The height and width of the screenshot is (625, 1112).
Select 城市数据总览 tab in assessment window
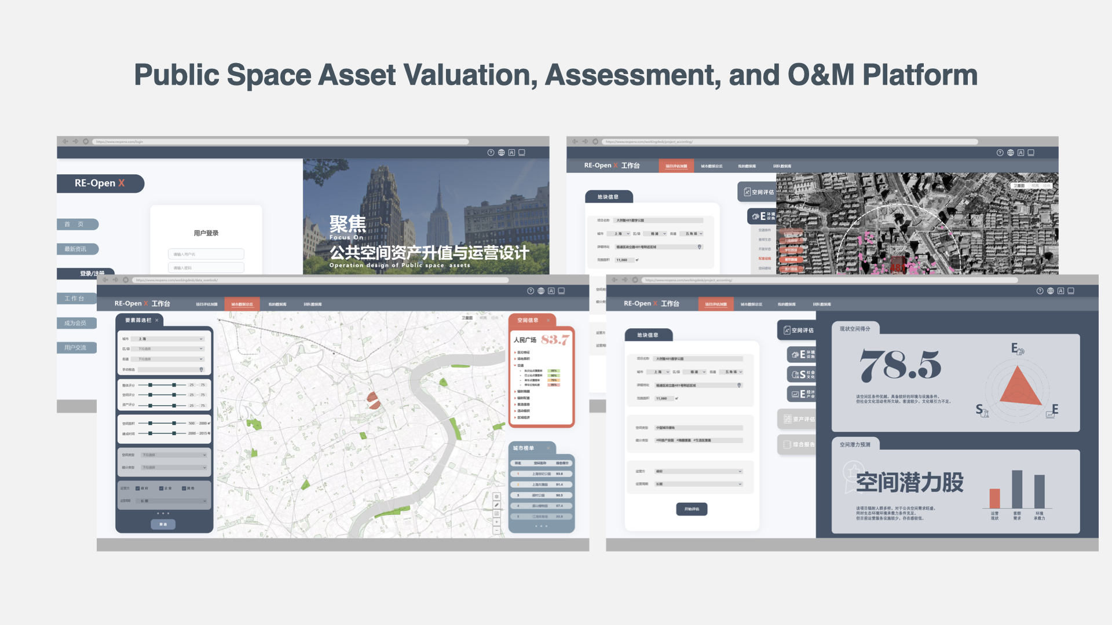tap(751, 304)
